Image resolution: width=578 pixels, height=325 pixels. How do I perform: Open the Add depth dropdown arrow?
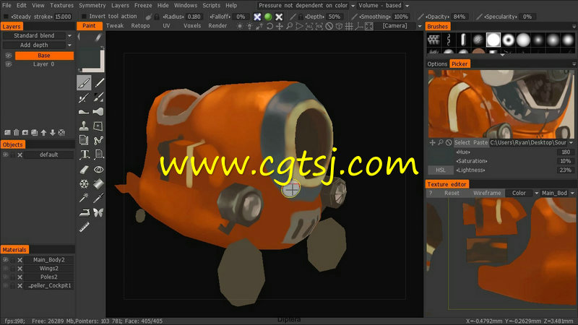(69, 45)
